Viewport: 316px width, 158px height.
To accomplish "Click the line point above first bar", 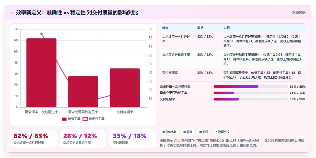I will pyautogui.click(x=41, y=34).
